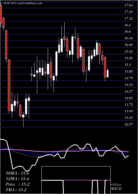Image resolution: width=138 pixels, height=194 pixels.
Task: Click the 16.6 price axis label
Action: point(128,32)
